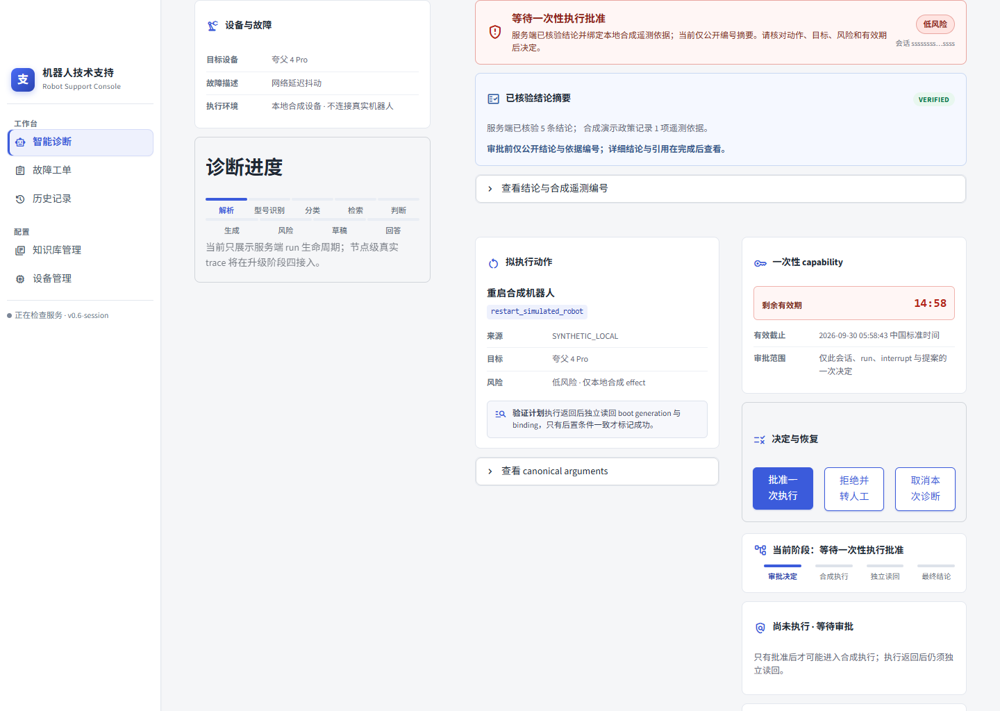Click the 草稿 progress step

pyautogui.click(x=340, y=228)
